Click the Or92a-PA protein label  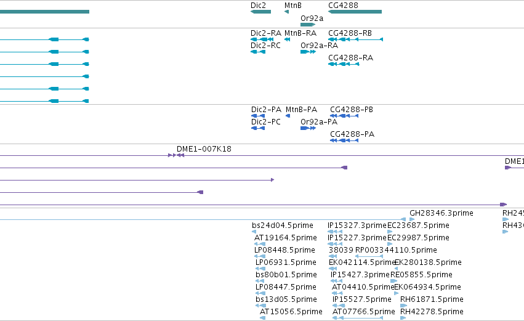coord(319,122)
